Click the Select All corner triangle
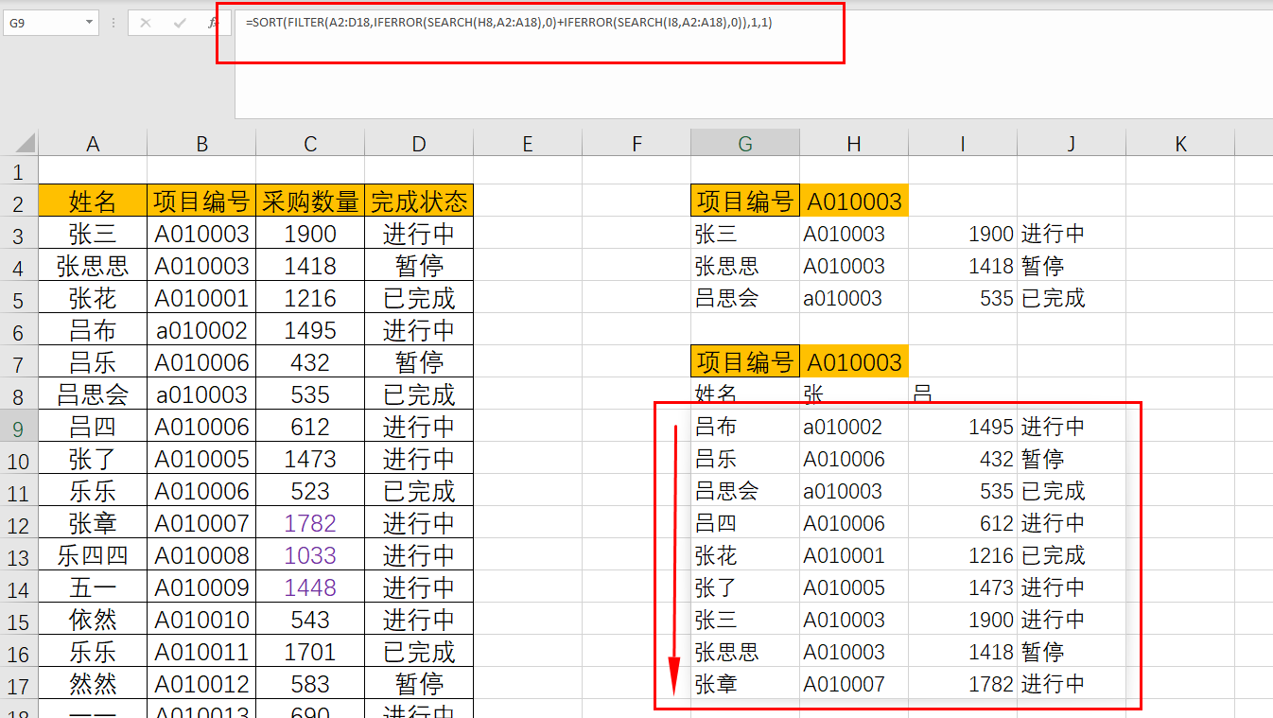Image resolution: width=1273 pixels, height=718 pixels. point(26,144)
